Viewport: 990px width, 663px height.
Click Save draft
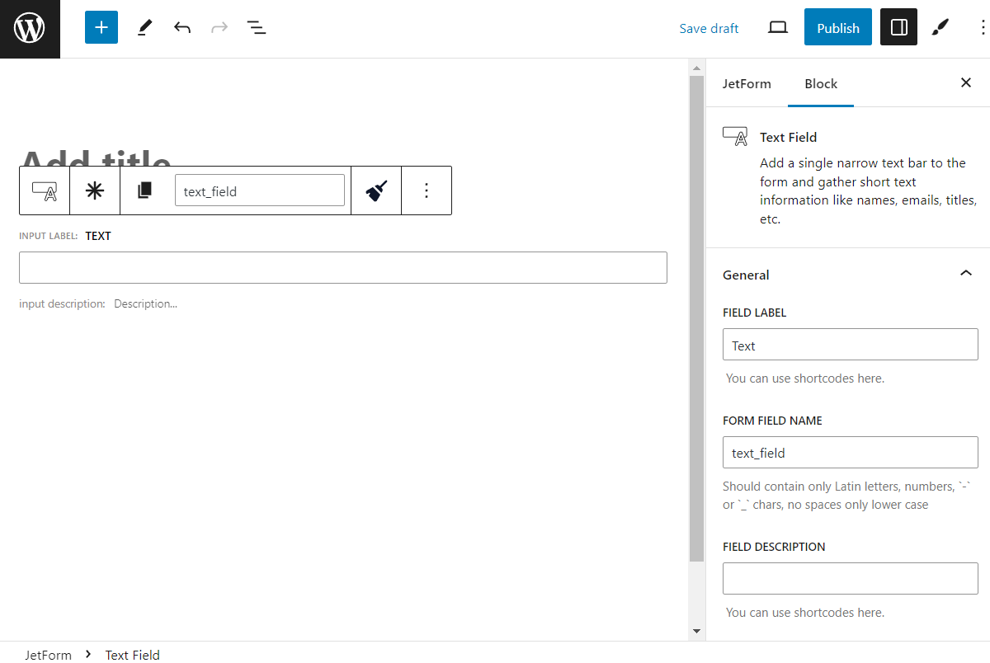point(709,27)
